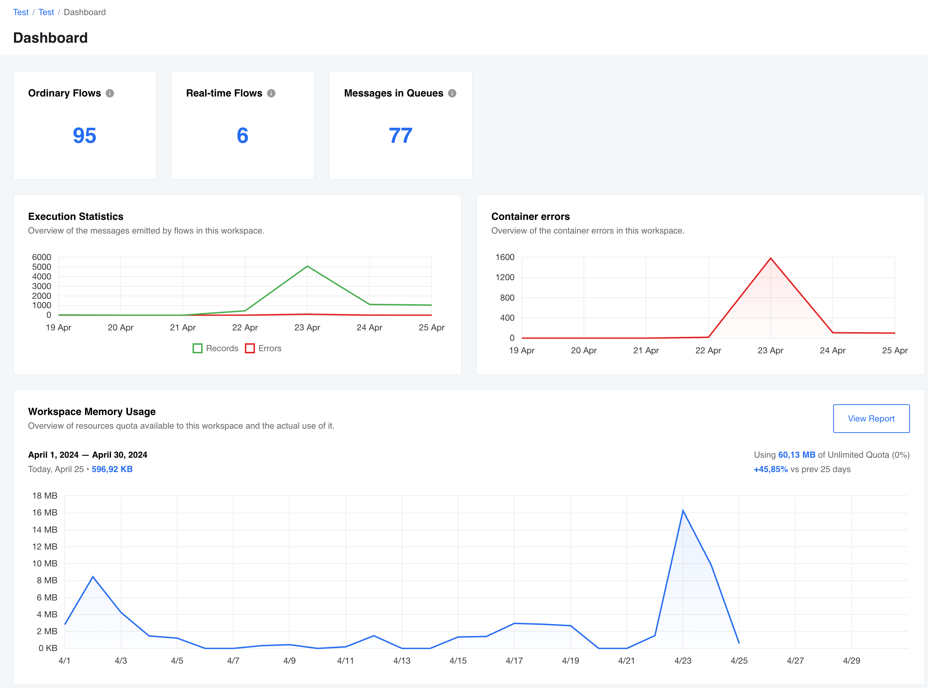The image size is (928, 688).
Task: Click the 4/29 axis label in memory chart
Action: [x=851, y=660]
